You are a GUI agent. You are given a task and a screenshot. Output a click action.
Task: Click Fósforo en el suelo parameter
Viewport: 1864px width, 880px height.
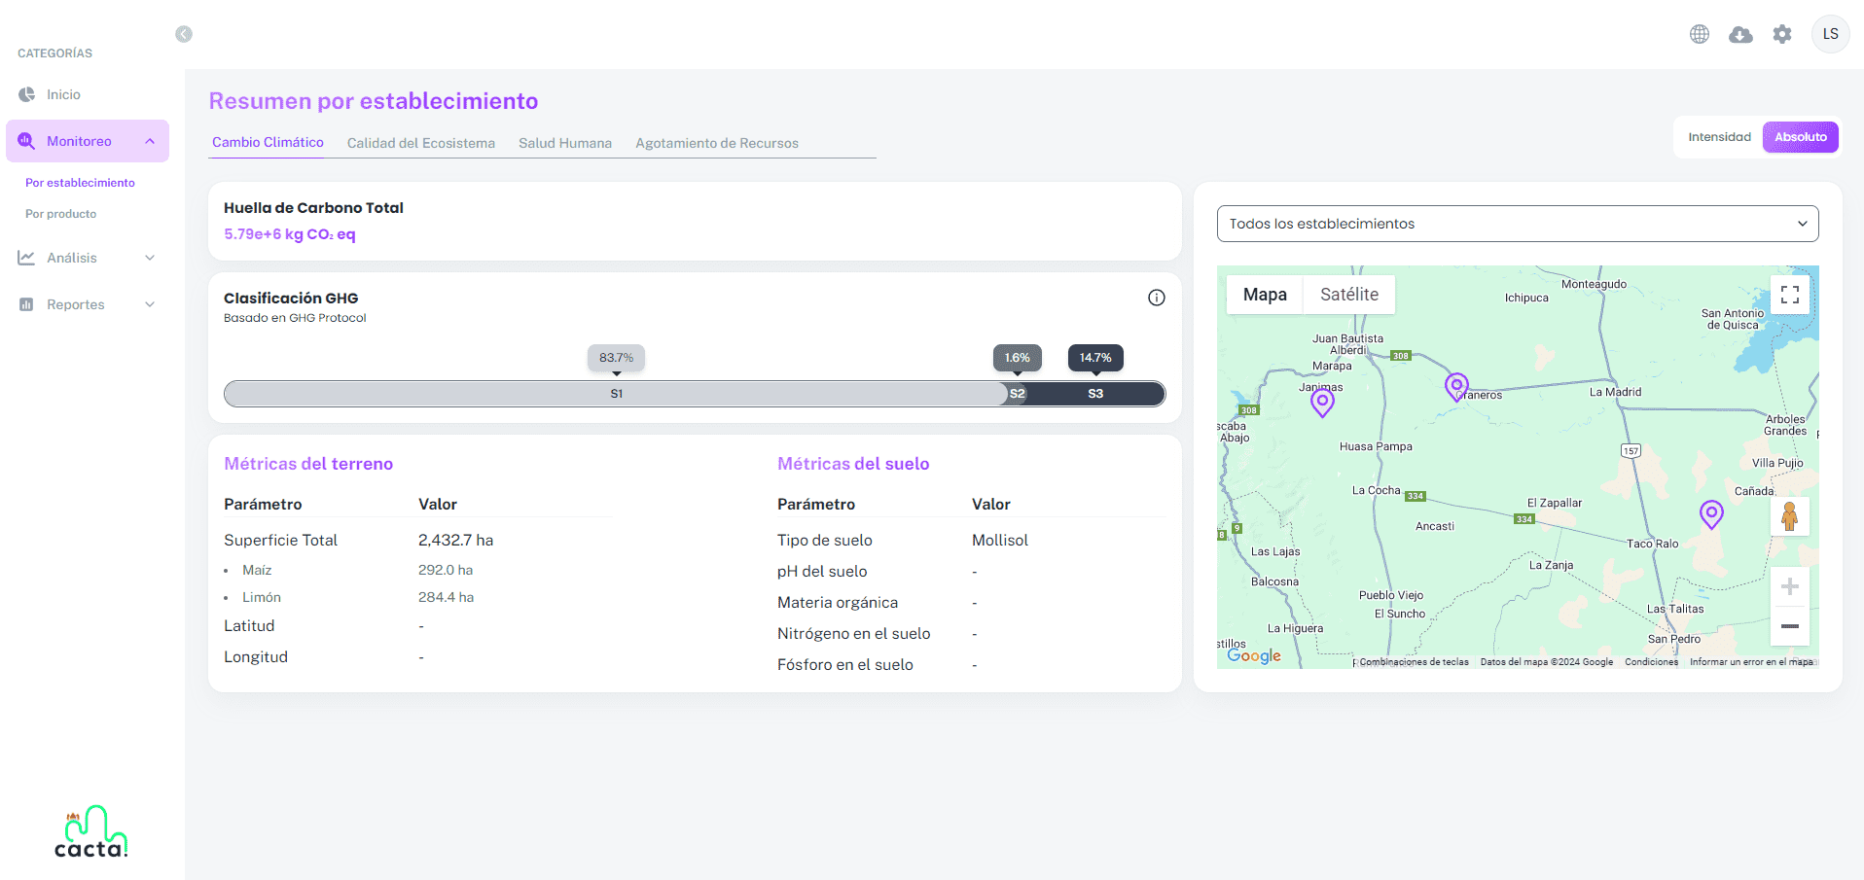(x=844, y=664)
